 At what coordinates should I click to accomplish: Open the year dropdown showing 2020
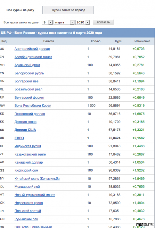pos(82,22)
